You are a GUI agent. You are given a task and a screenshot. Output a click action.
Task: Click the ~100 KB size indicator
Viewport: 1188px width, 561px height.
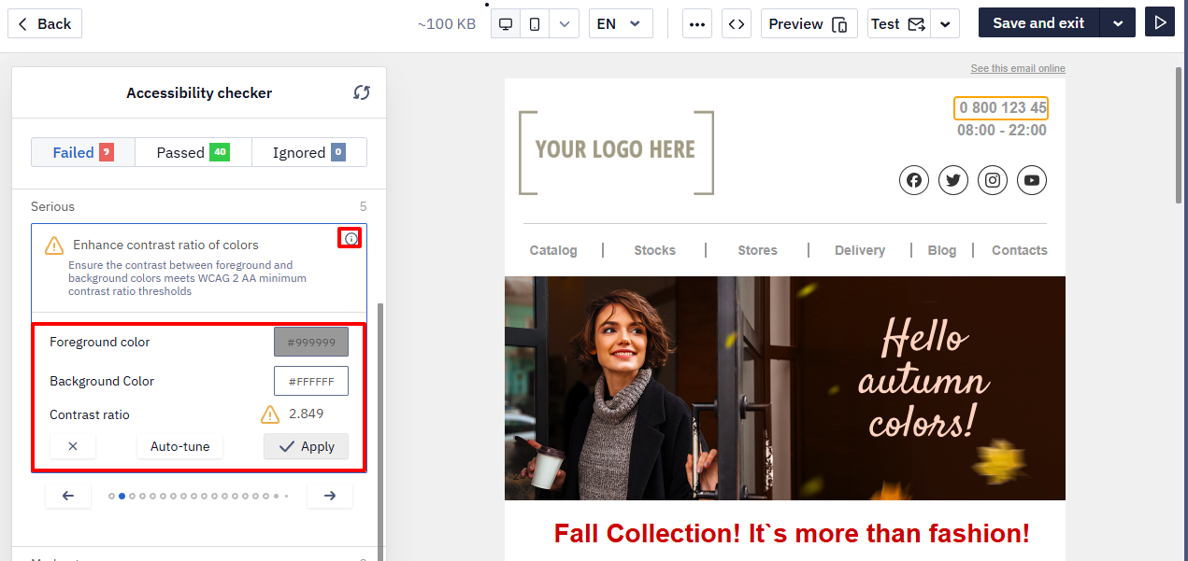[x=447, y=24]
